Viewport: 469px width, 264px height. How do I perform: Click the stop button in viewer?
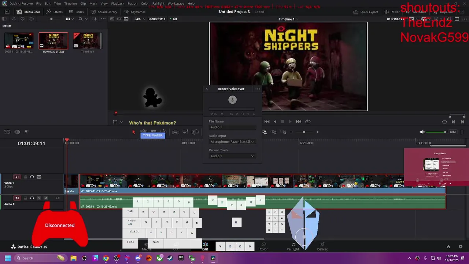(282, 122)
